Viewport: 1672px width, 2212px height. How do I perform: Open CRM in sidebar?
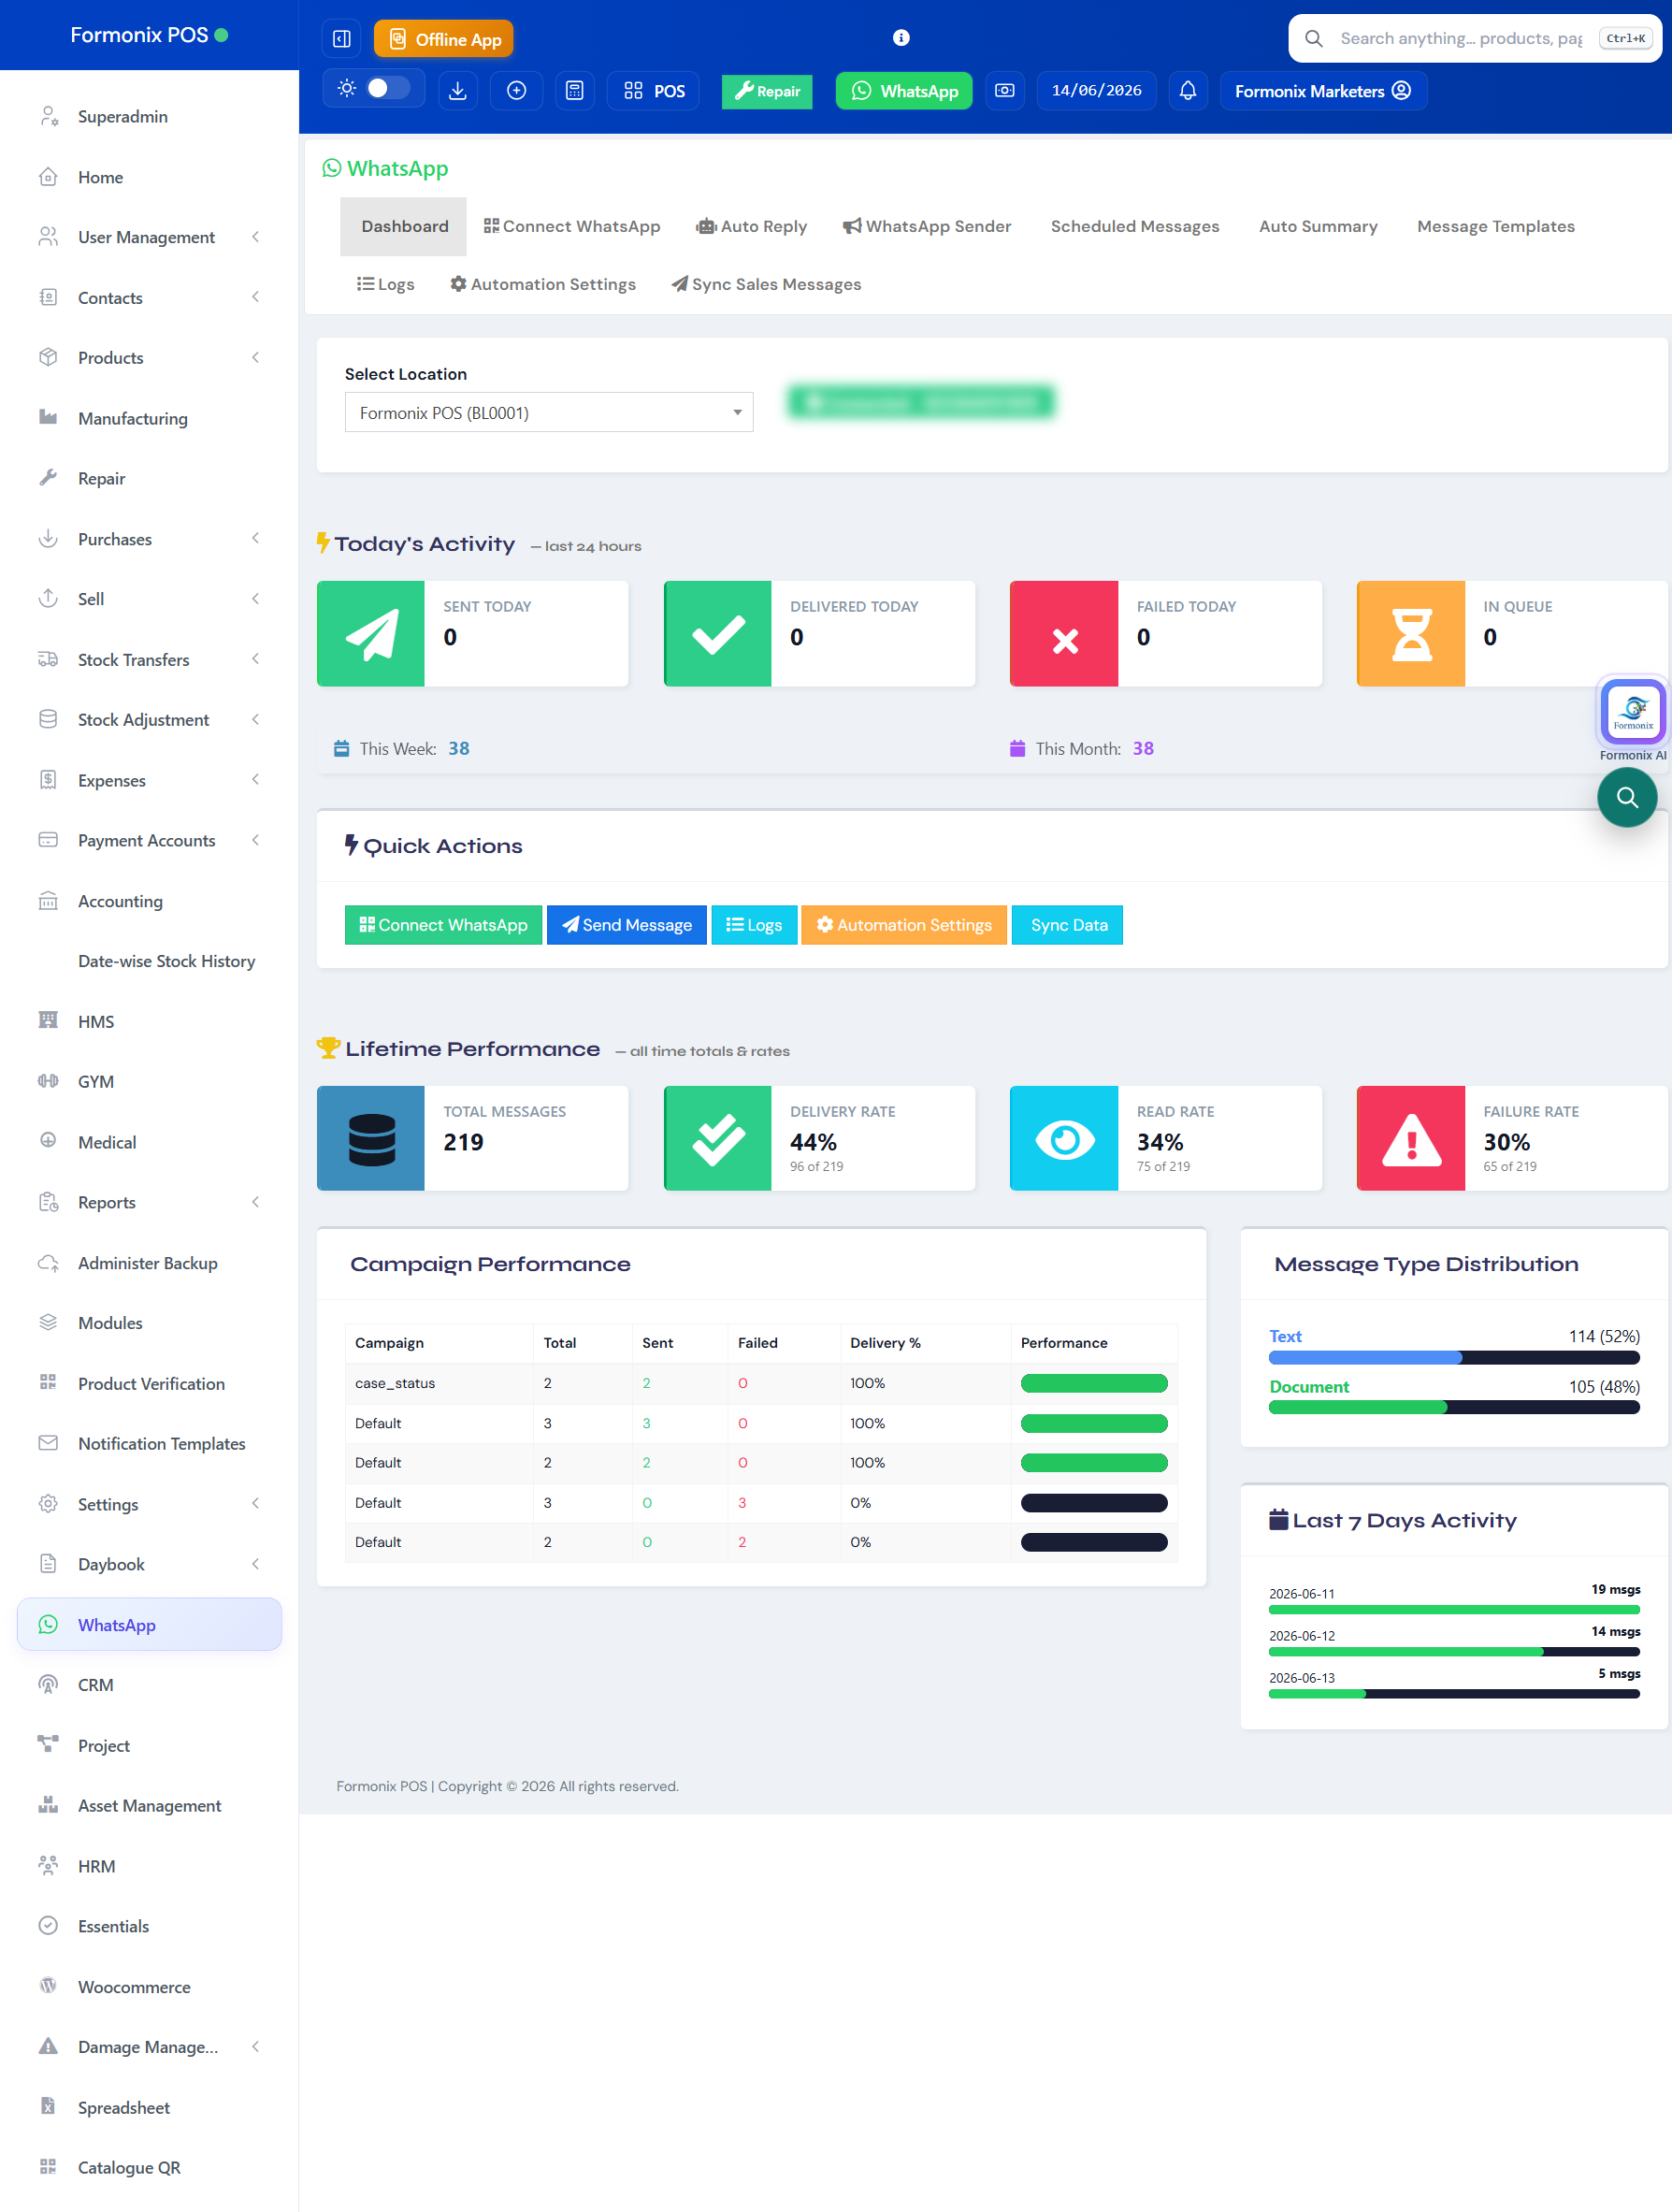[x=149, y=1685]
